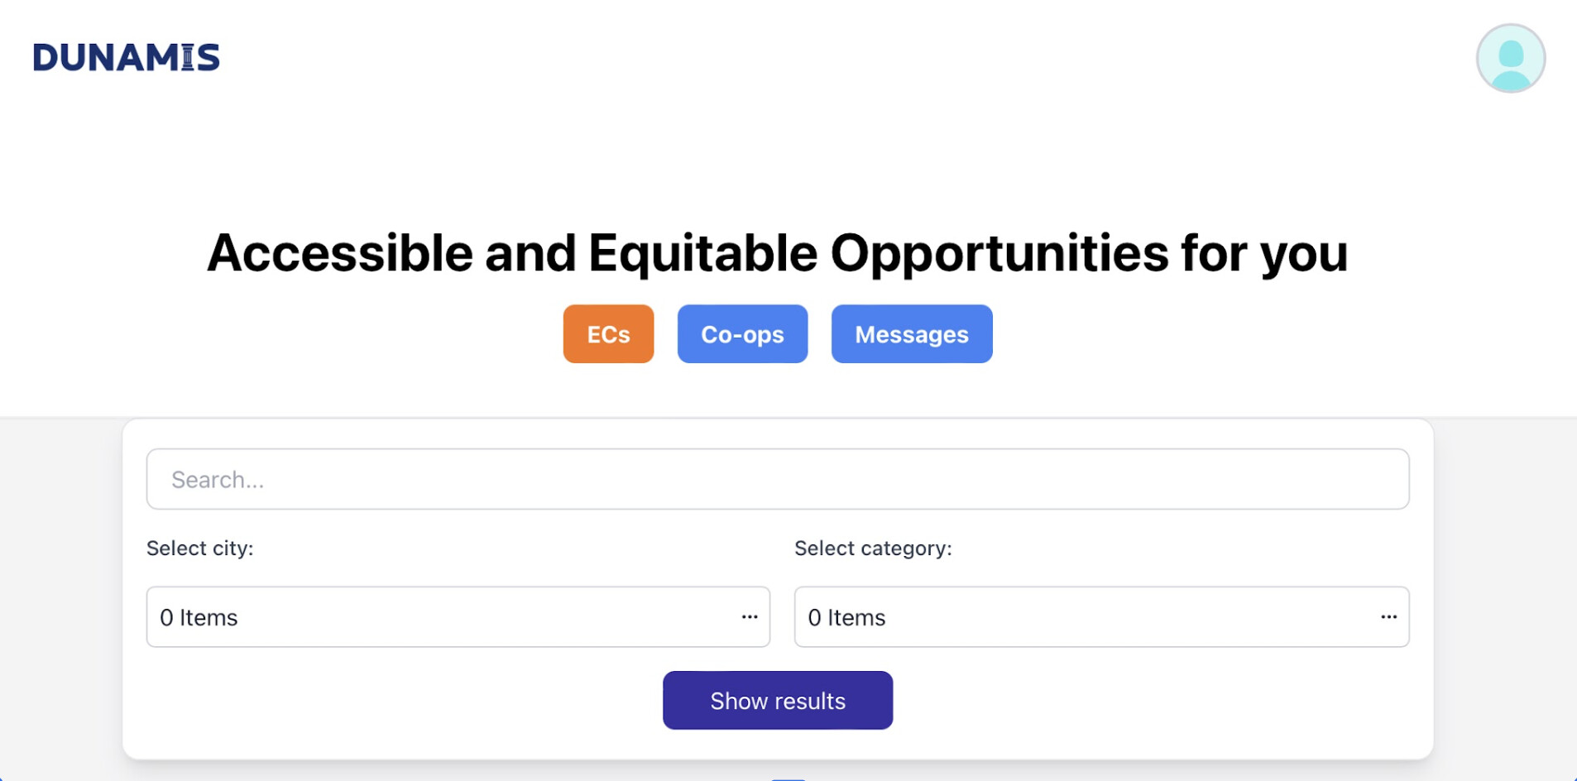The image size is (1577, 781).
Task: Open the Co-ops tab
Action: [x=742, y=334]
